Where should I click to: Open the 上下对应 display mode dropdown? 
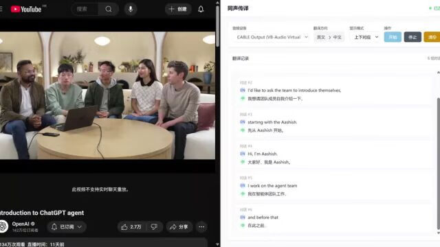tap(366, 37)
